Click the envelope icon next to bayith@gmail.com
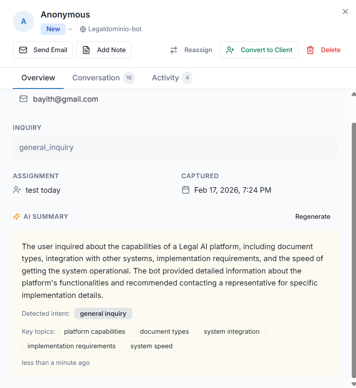The image size is (356, 388). coord(23,99)
